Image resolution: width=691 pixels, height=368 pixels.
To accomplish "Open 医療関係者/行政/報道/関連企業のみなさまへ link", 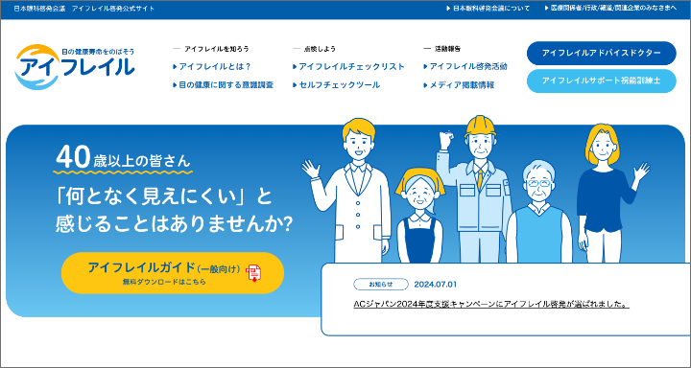I will click(x=610, y=9).
